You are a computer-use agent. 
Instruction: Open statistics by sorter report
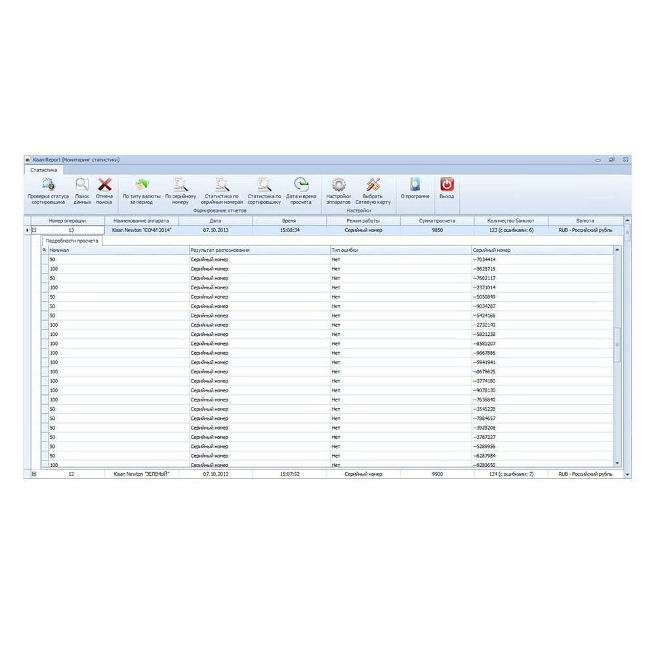(264, 184)
